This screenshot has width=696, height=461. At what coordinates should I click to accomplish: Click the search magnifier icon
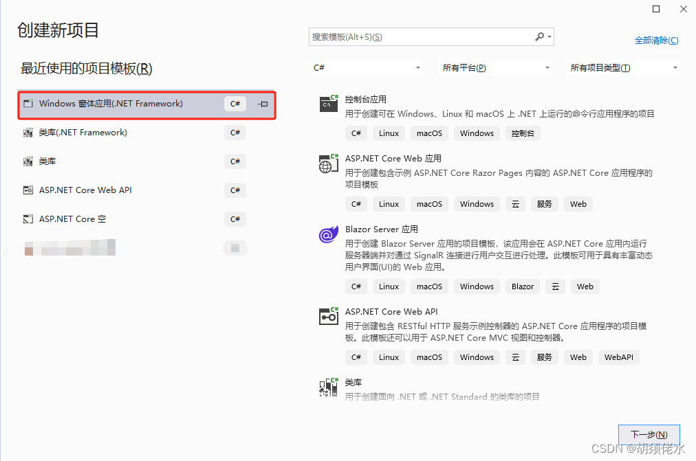[x=539, y=37]
